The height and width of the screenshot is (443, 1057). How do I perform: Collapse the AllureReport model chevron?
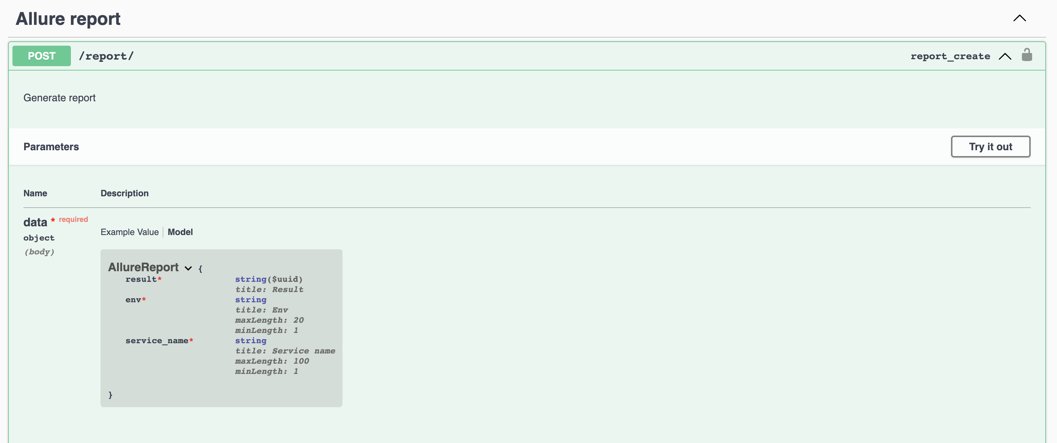point(188,268)
